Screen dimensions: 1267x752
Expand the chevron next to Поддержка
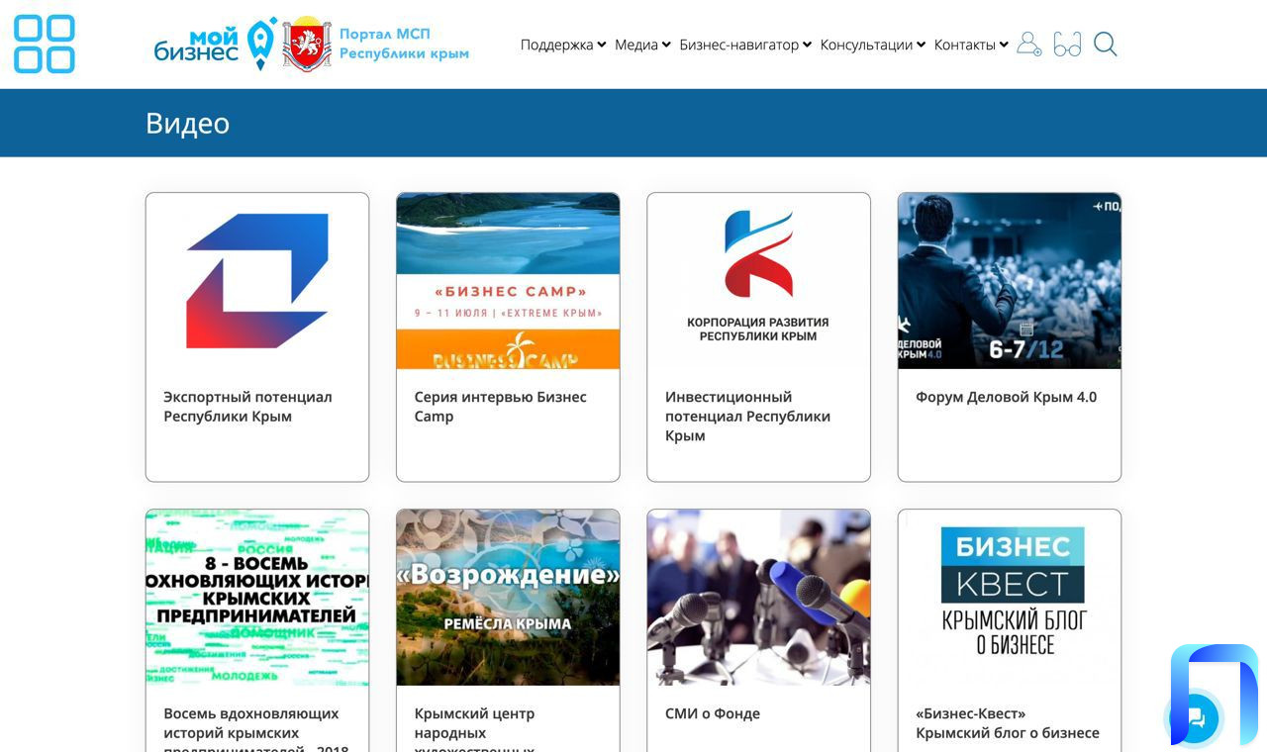click(602, 45)
